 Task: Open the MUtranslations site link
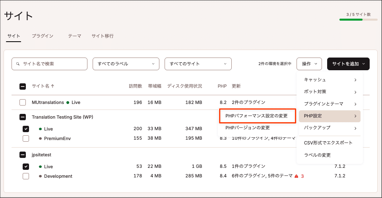tap(48, 102)
